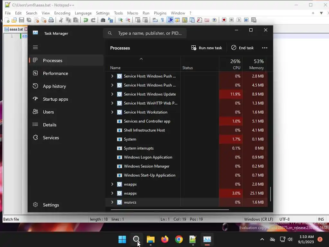This screenshot has width=329, height=247.
Task: Open Task Manager Settings
Action: coord(66,205)
